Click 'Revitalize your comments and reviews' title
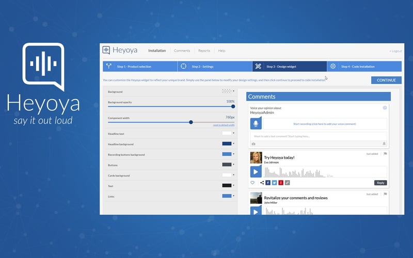The image size is (413, 258). point(296,198)
